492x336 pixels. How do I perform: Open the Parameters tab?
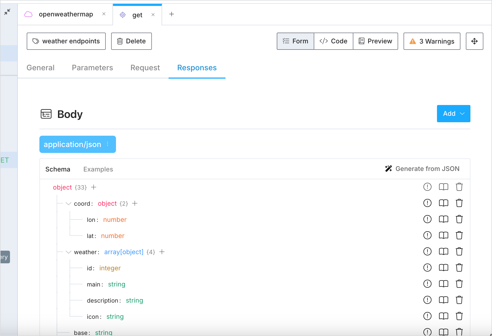pos(93,68)
